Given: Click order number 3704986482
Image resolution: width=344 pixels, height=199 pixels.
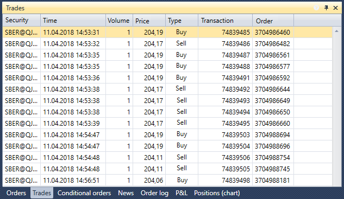Looking at the screenshot, I should [272, 43].
